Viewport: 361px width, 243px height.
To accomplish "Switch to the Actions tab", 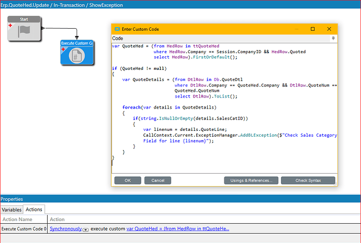I will tap(35, 209).
